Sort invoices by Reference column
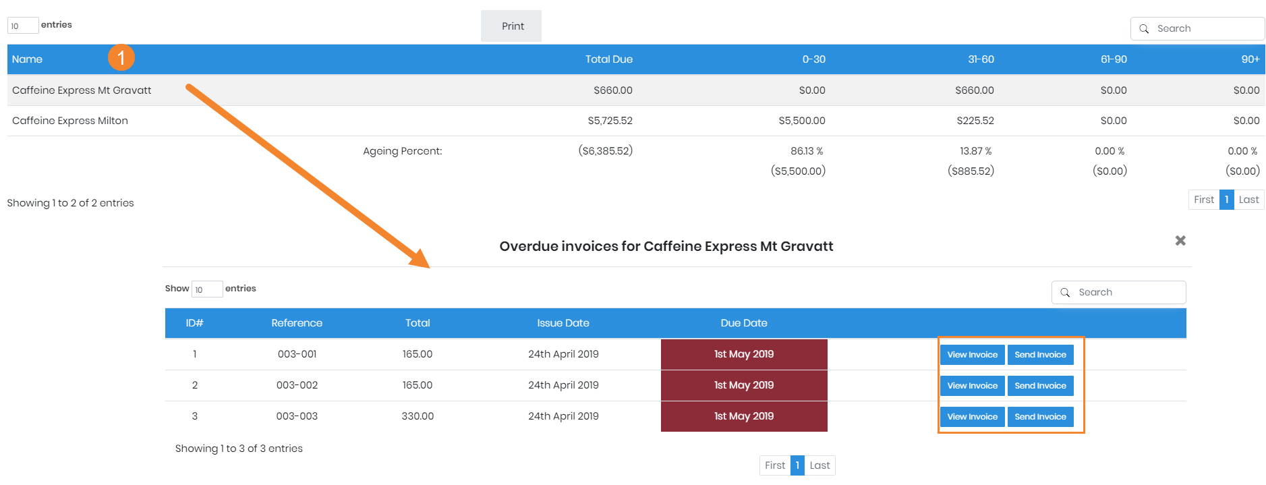This screenshot has height=485, width=1266. point(297,323)
